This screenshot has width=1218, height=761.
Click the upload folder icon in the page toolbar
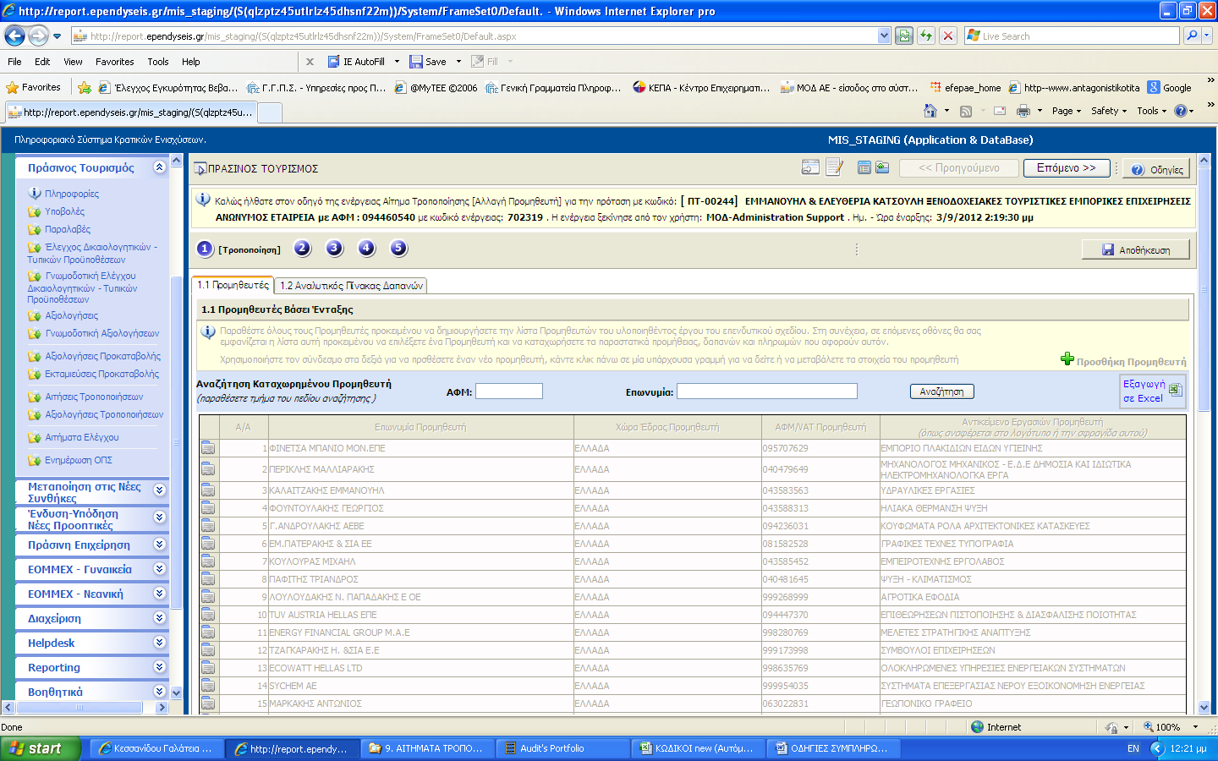click(x=882, y=167)
